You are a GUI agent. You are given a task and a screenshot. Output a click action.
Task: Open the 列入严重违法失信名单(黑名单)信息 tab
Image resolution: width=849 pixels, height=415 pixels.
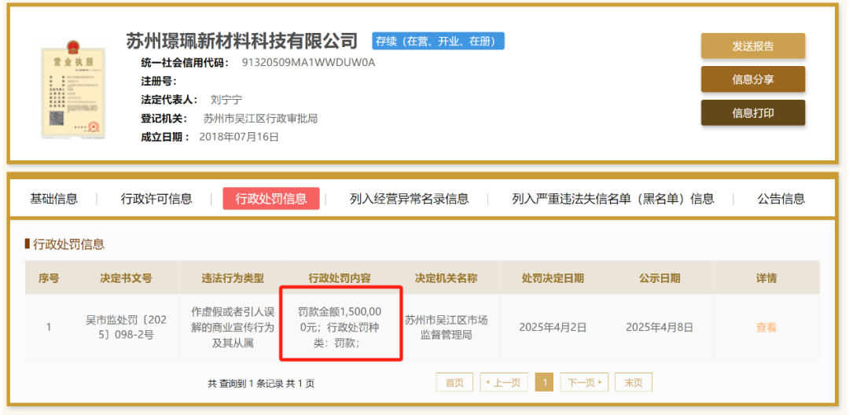(x=612, y=199)
